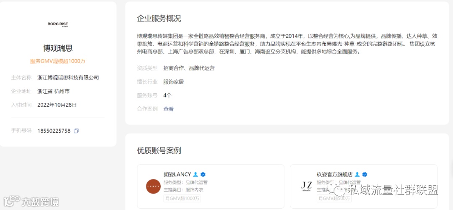Viewport: 453px width, 210px height.
Task: Click 服务类型: 品牌代运营 in LANCY card
Action: pyautogui.click(x=185, y=183)
